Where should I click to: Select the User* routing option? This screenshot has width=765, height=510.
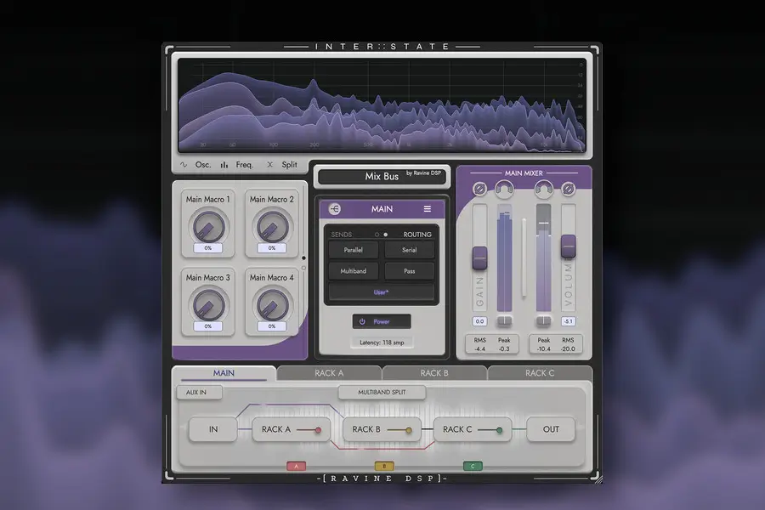382,292
